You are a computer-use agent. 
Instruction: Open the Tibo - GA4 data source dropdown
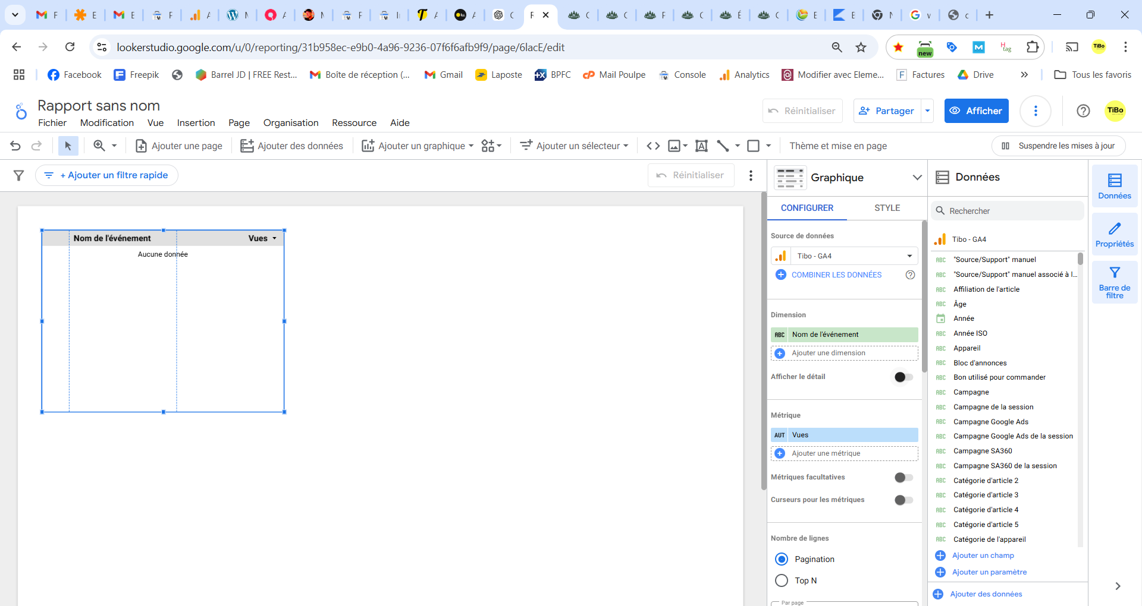tap(845, 256)
